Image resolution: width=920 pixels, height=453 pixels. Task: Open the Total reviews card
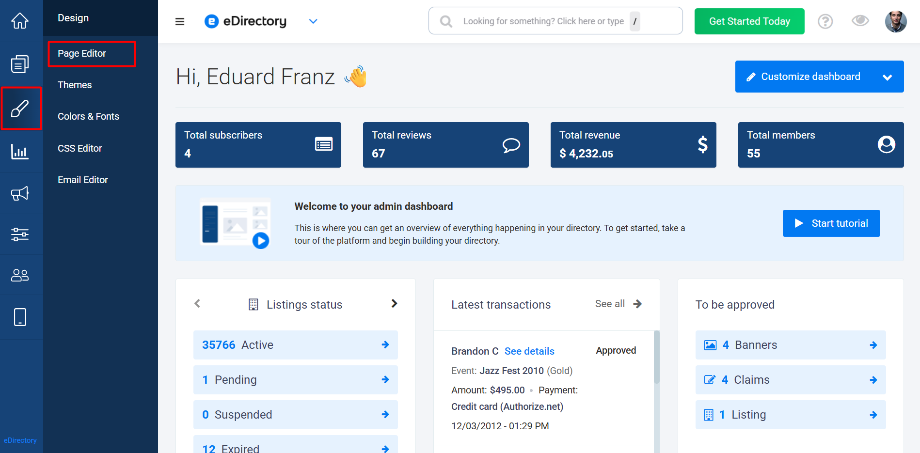click(446, 145)
